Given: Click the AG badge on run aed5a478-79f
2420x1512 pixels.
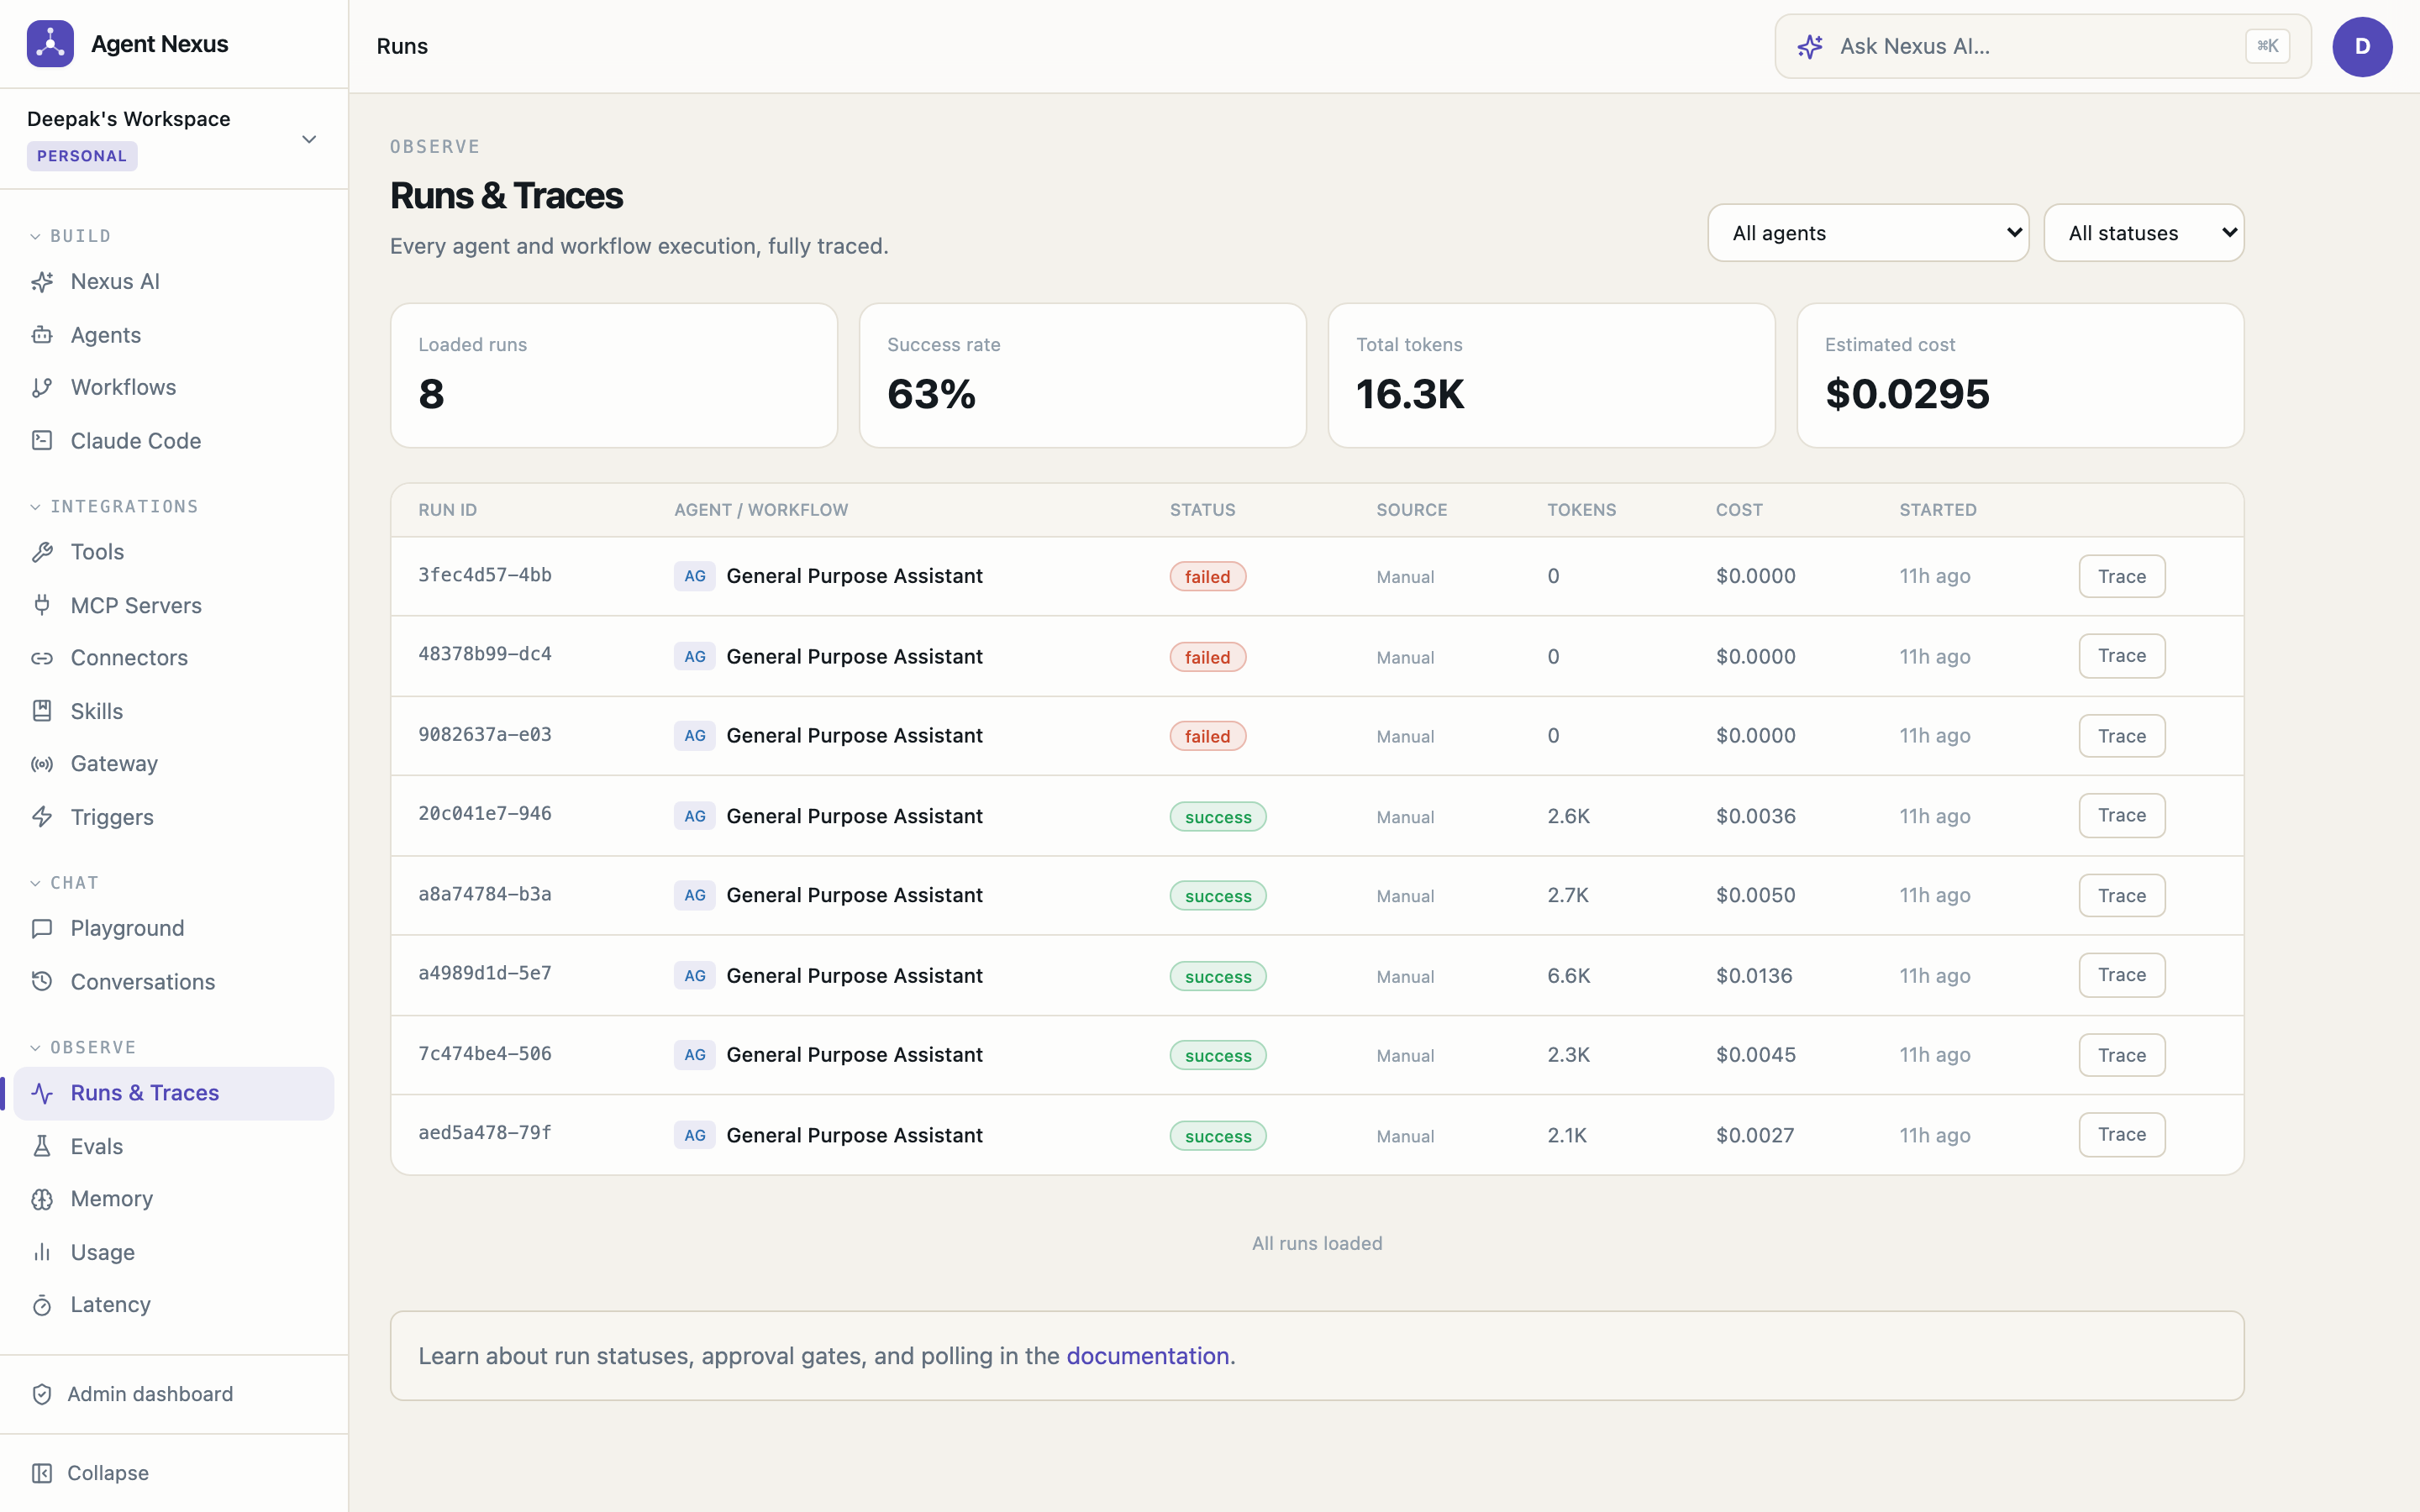Looking at the screenshot, I should tap(695, 1135).
